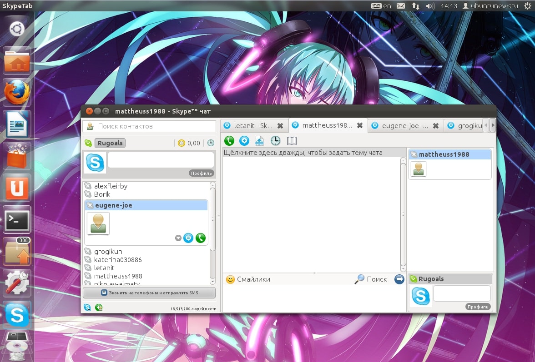Open Firefox from the launcher
535x362 pixels.
(x=17, y=93)
